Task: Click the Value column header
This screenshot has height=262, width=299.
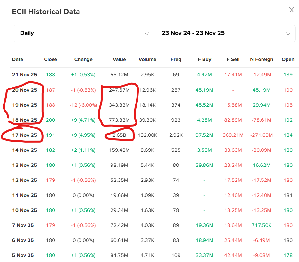Action: (x=119, y=59)
